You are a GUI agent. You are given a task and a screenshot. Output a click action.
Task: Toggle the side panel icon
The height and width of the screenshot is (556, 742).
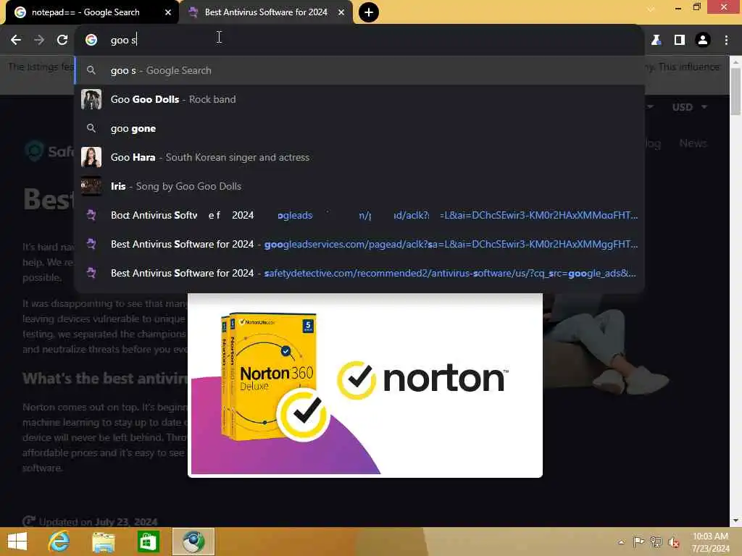pos(680,41)
